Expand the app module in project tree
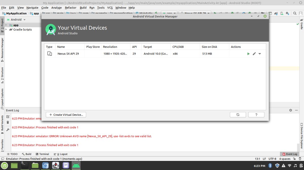 tap(6, 25)
